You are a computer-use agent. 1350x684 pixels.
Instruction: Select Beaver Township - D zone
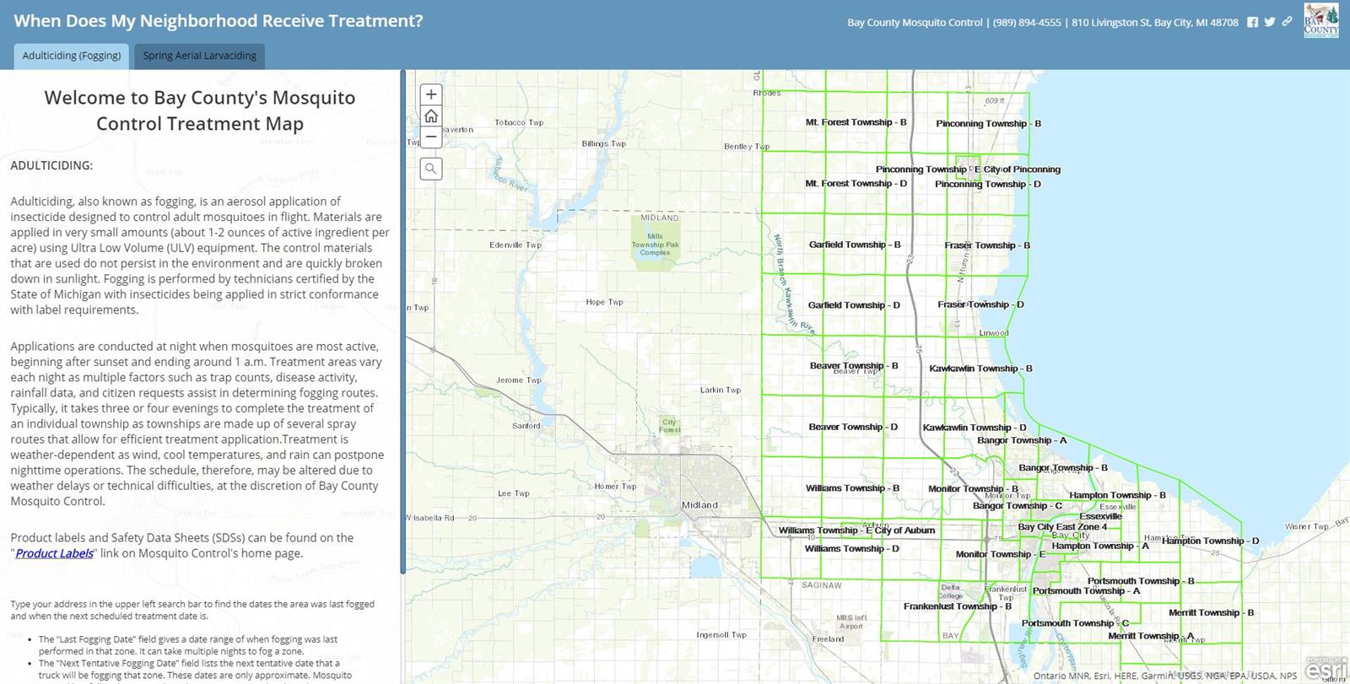coord(853,427)
